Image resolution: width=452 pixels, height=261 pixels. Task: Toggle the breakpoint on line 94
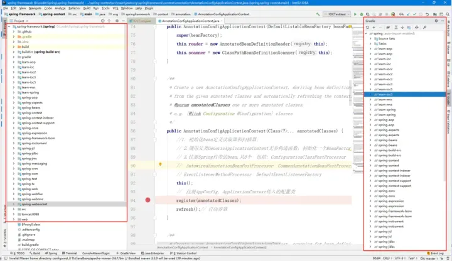[148, 200]
